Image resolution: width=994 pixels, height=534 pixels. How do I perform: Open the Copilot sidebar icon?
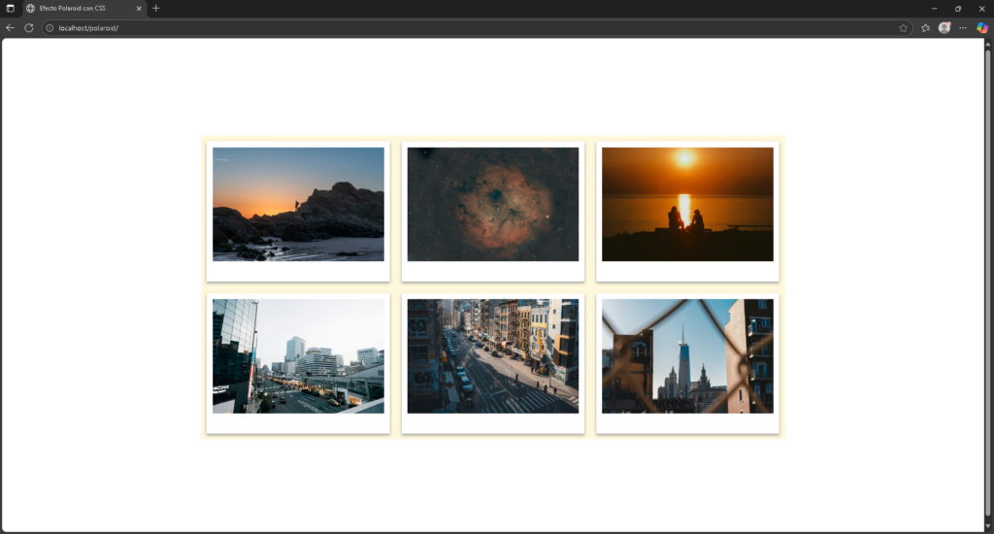[982, 28]
